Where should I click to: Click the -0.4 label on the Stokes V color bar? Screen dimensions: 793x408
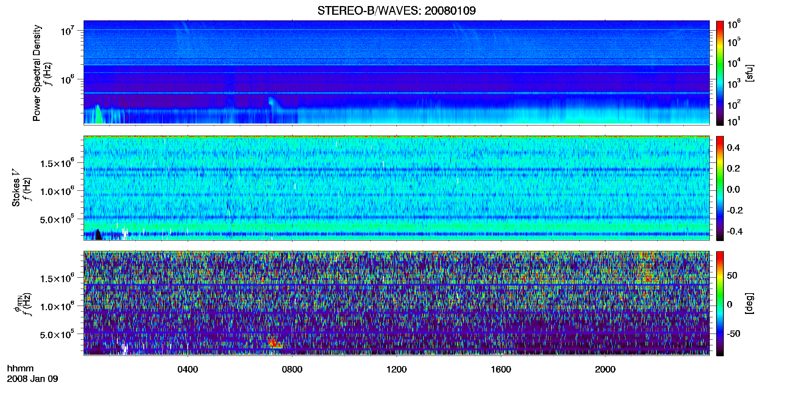[735, 231]
